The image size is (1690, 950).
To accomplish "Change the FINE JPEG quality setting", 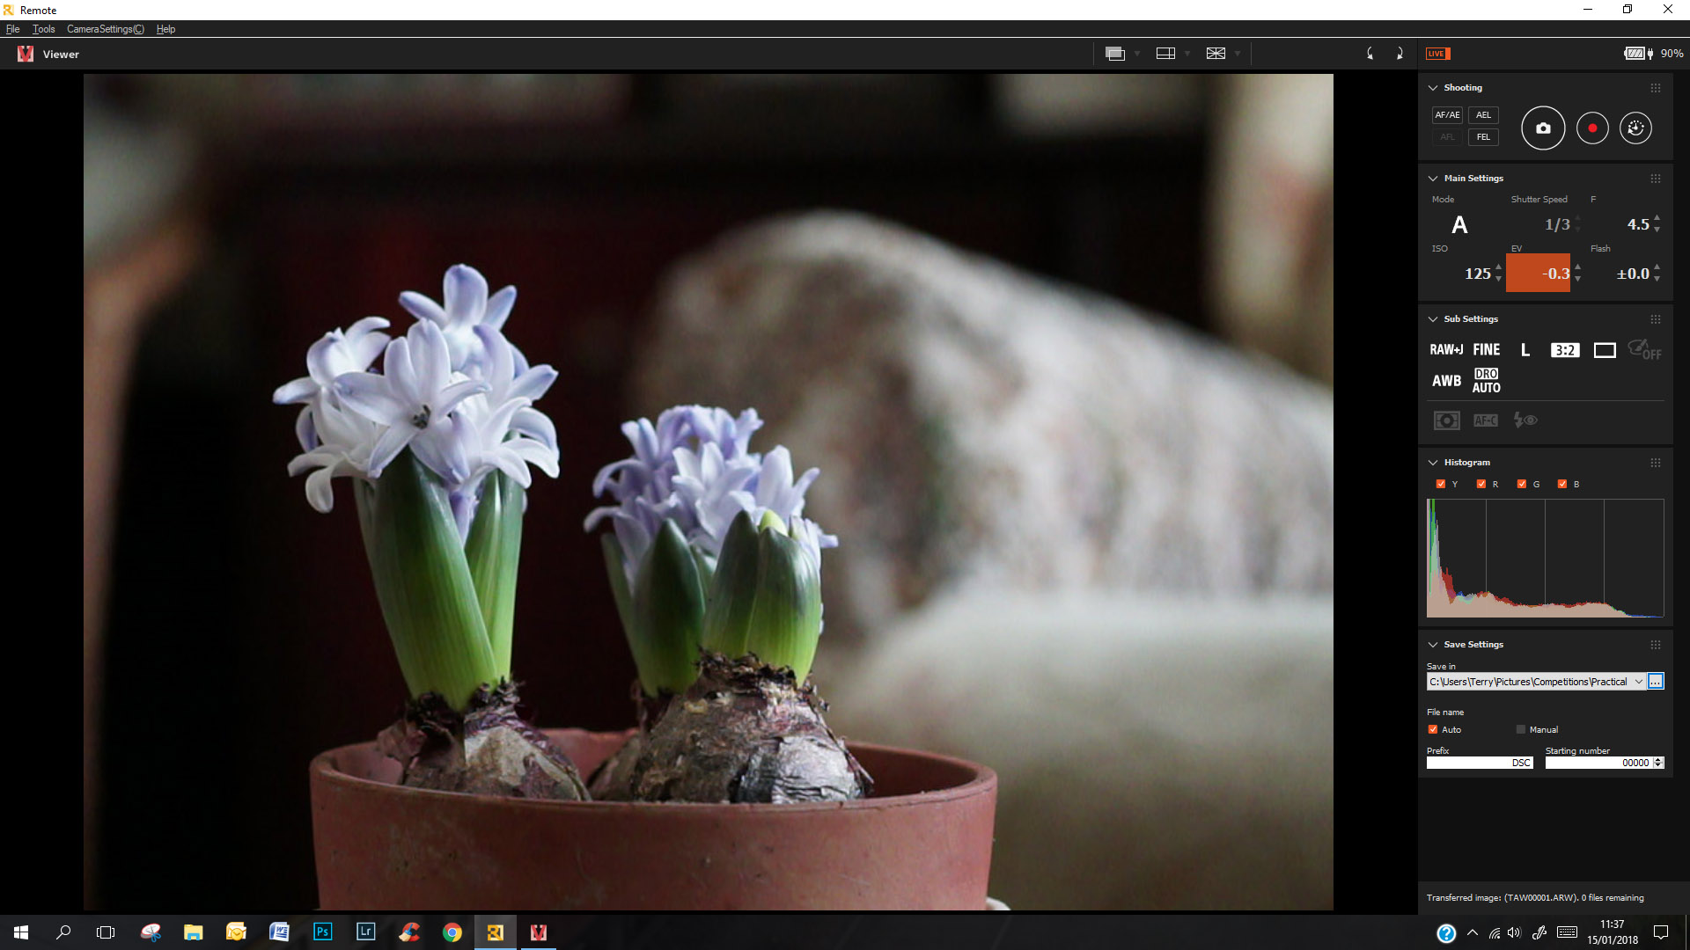I will [1487, 350].
